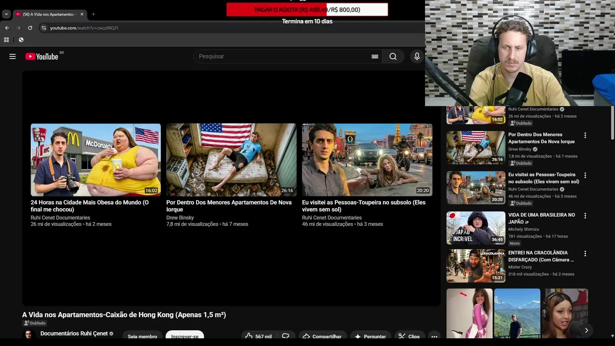Screen dimensions: 615x346
Task: Open Por Dentro Dos Menores Apartamentos endscreen thumbnail
Action: coord(231,160)
